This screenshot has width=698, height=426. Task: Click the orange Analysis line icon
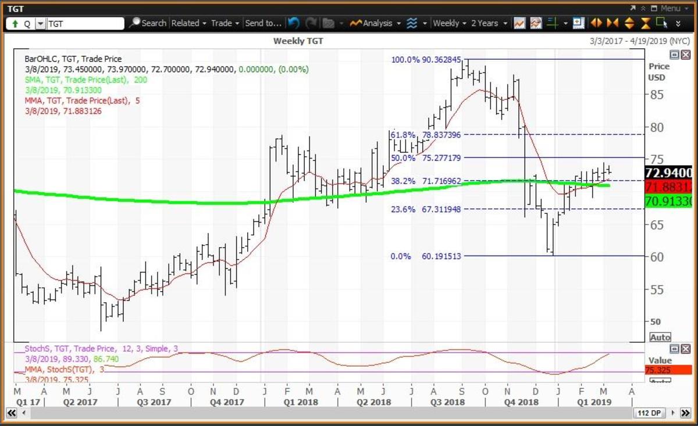[356, 23]
